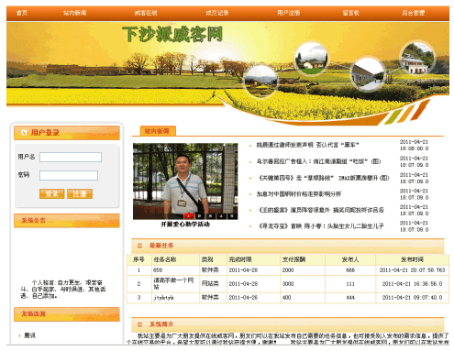Select slide 4 in the slideshow
This screenshot has width=454, height=351.
221,216
